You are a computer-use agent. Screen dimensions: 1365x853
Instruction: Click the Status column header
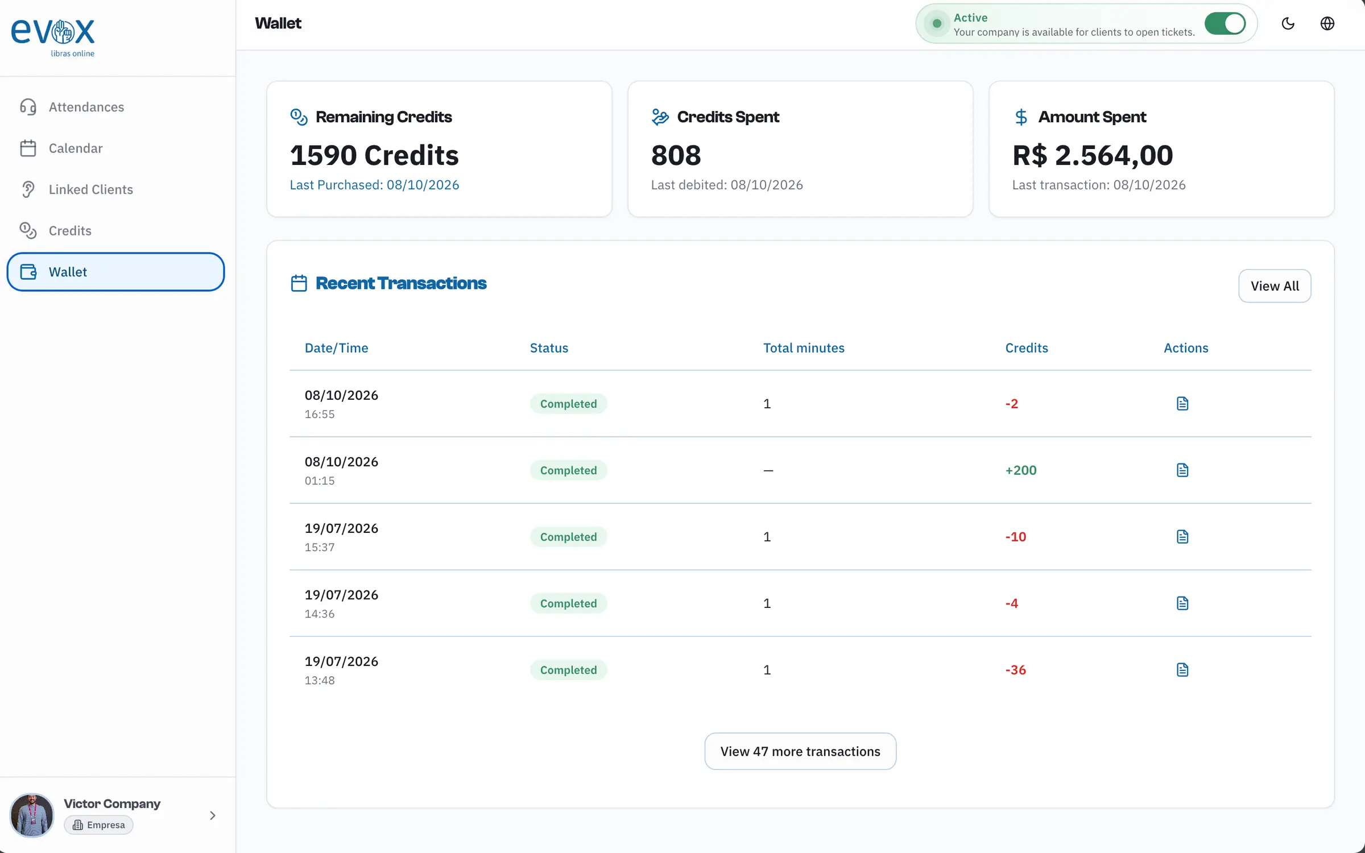tap(549, 348)
